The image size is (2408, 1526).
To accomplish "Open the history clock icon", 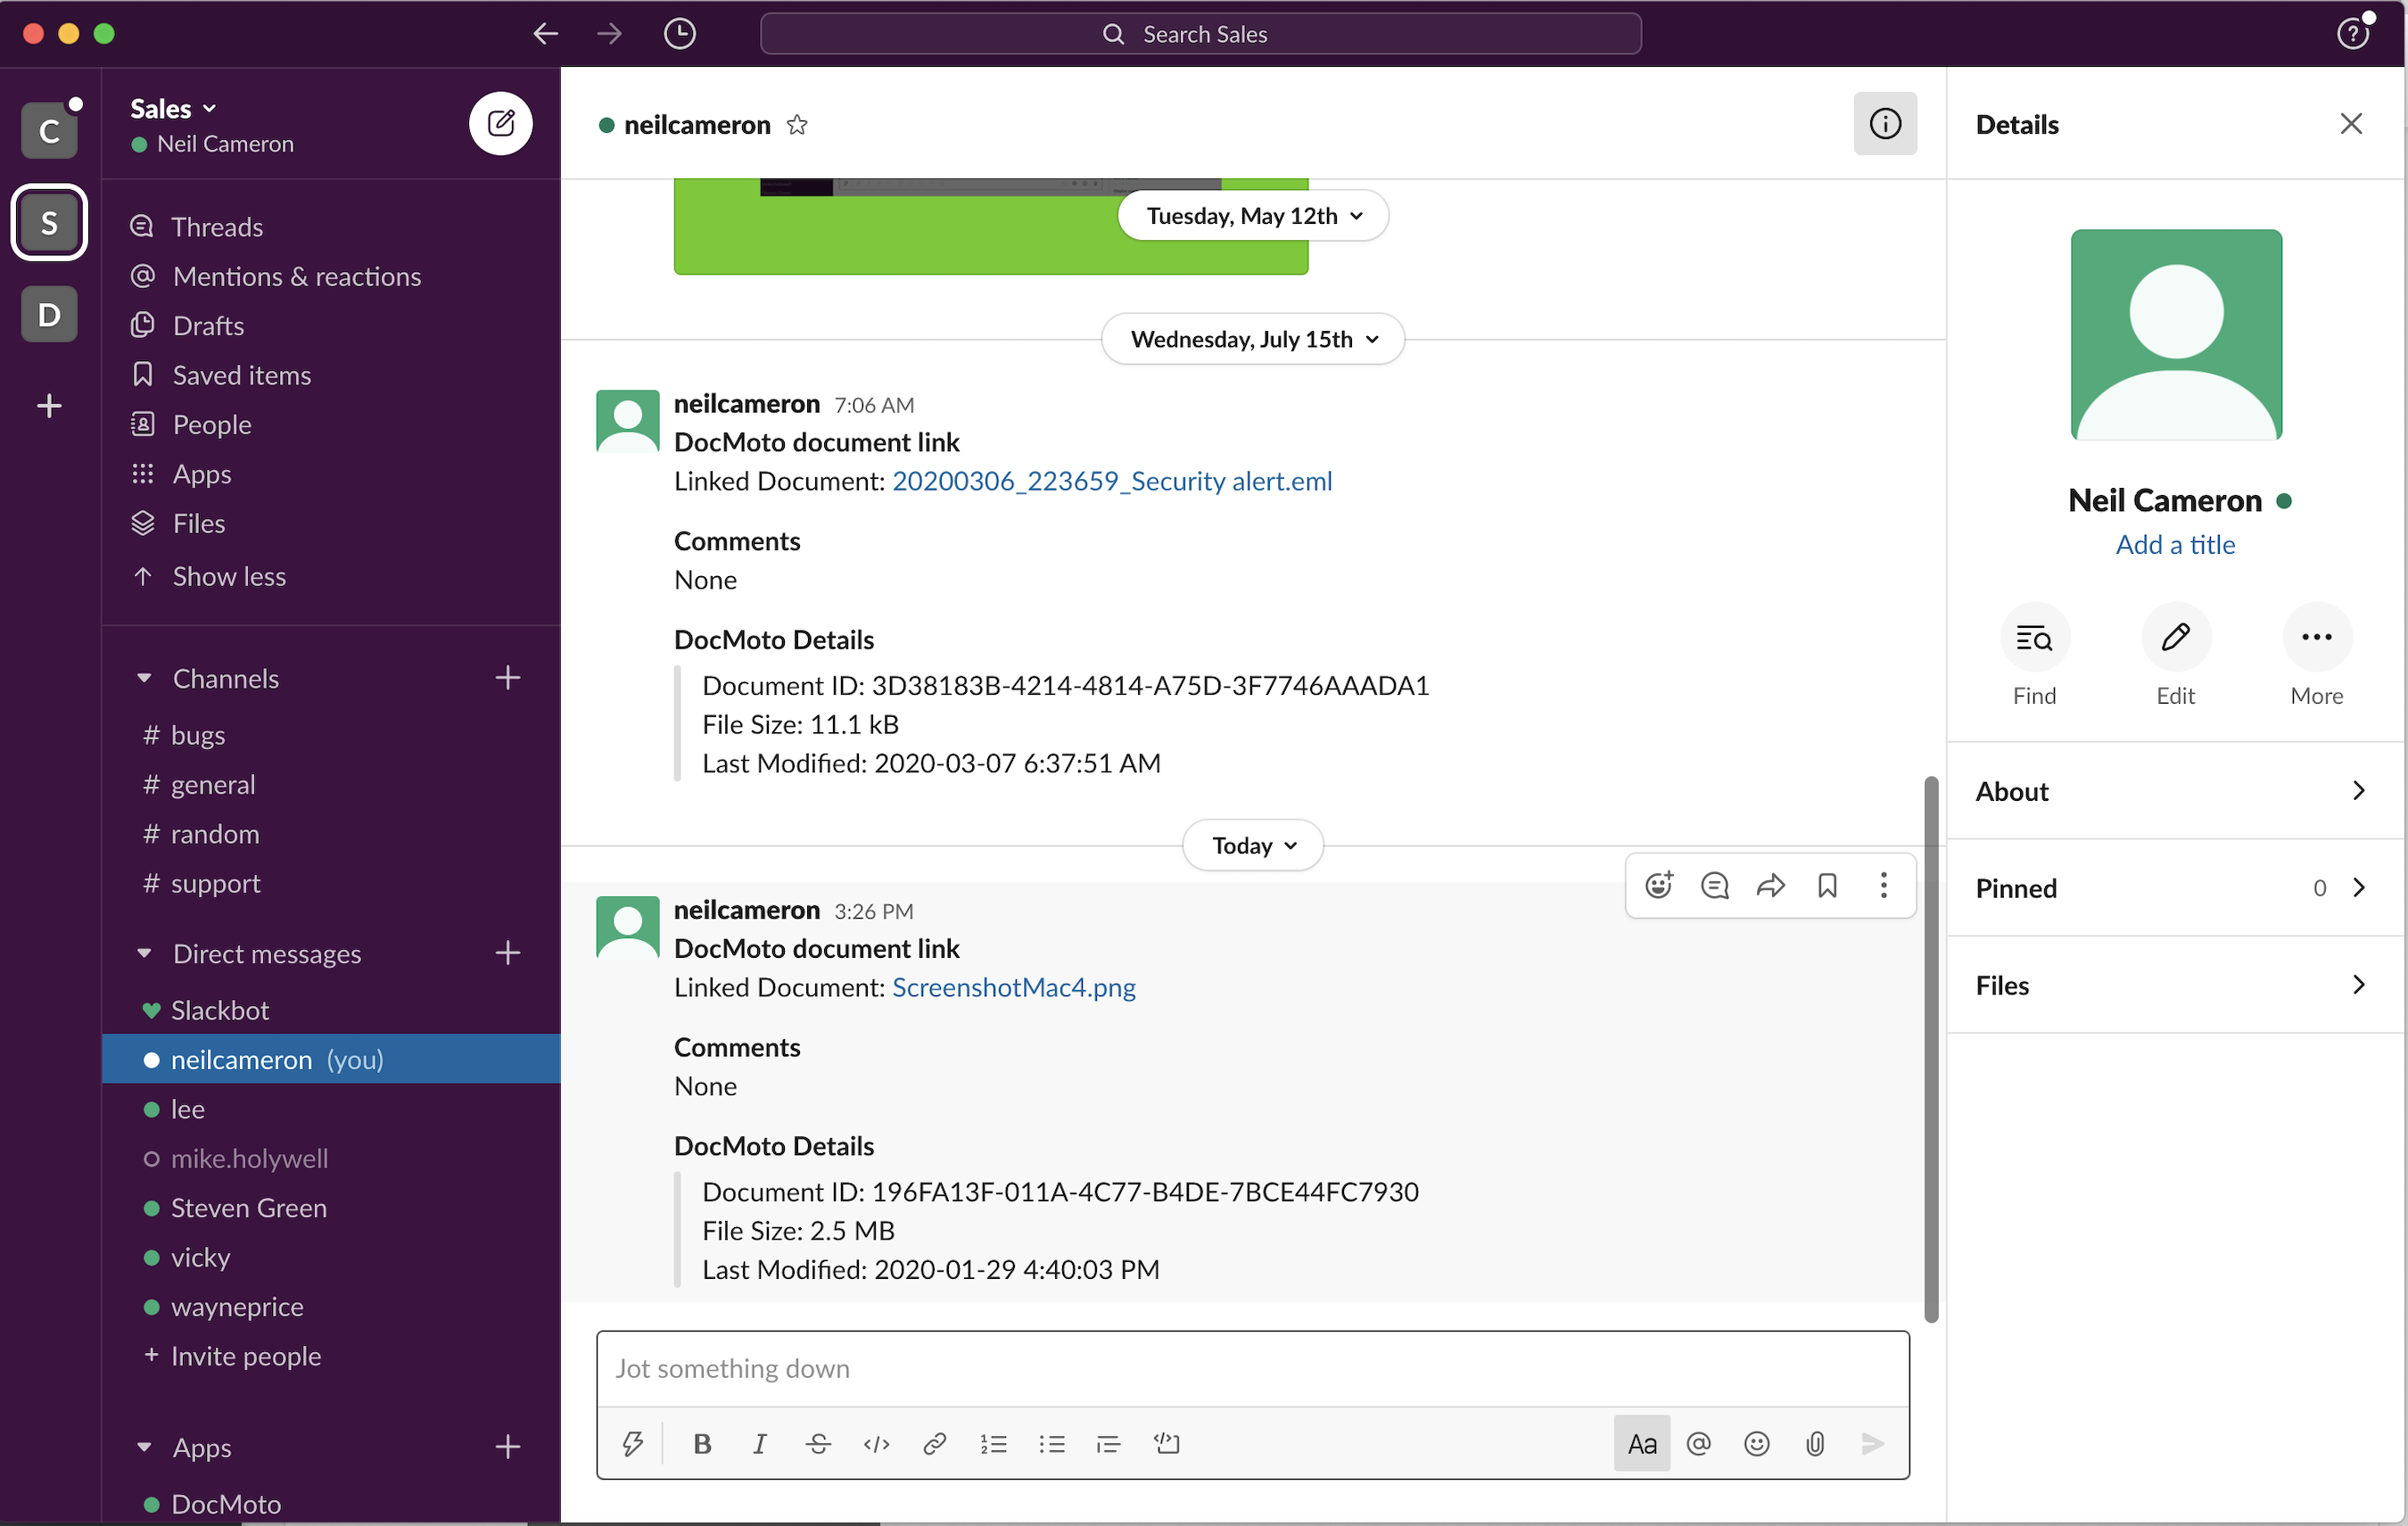I will 680,34.
